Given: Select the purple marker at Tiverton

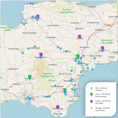Looking at the screenshot, I should tap(79, 36).
